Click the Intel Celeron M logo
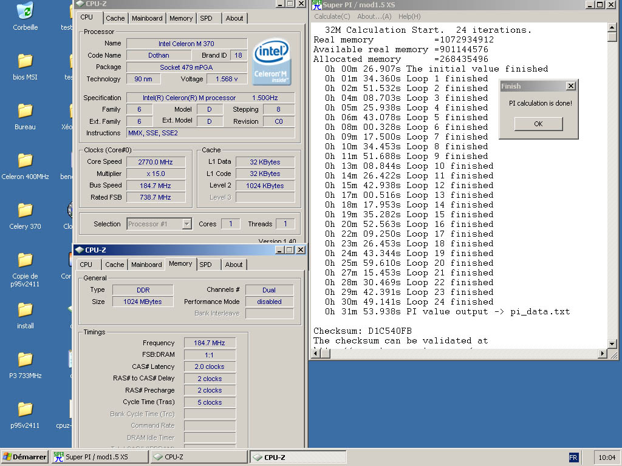Image resolution: width=622 pixels, height=466 pixels. click(x=272, y=61)
